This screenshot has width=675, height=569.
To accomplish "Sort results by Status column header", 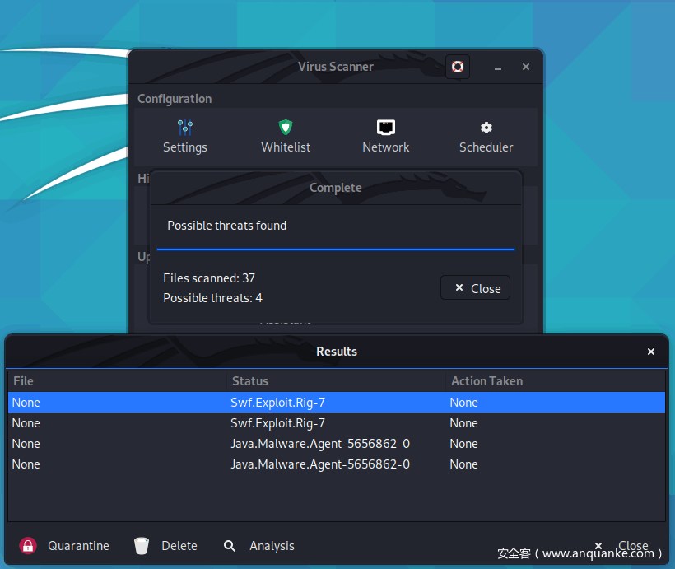I will (x=336, y=381).
